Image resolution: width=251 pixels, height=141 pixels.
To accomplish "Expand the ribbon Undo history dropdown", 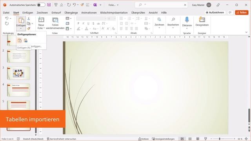I will click(11, 18).
